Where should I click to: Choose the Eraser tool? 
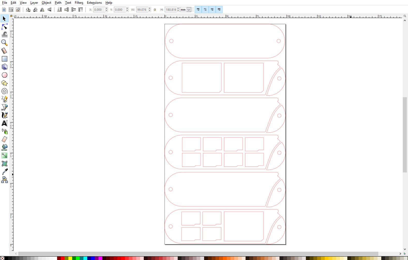coord(4,140)
